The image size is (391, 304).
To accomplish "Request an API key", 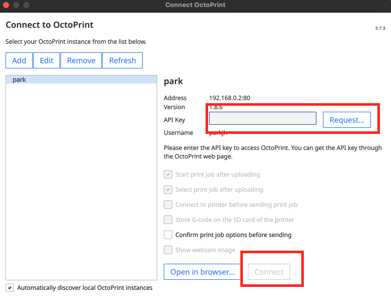I will click(x=347, y=120).
